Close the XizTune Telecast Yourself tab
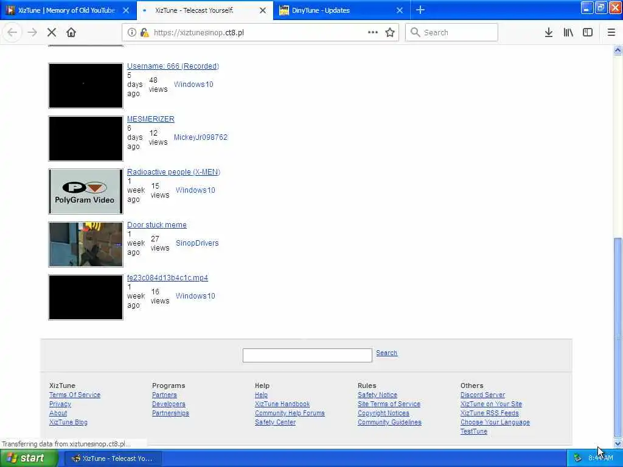The image size is (623, 467). coord(263,10)
